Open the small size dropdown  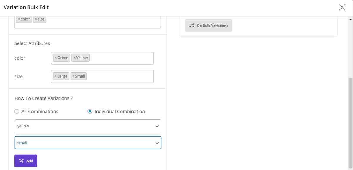tap(88, 143)
